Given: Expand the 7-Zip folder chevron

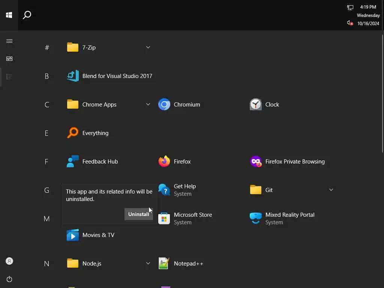Looking at the screenshot, I should (x=148, y=47).
